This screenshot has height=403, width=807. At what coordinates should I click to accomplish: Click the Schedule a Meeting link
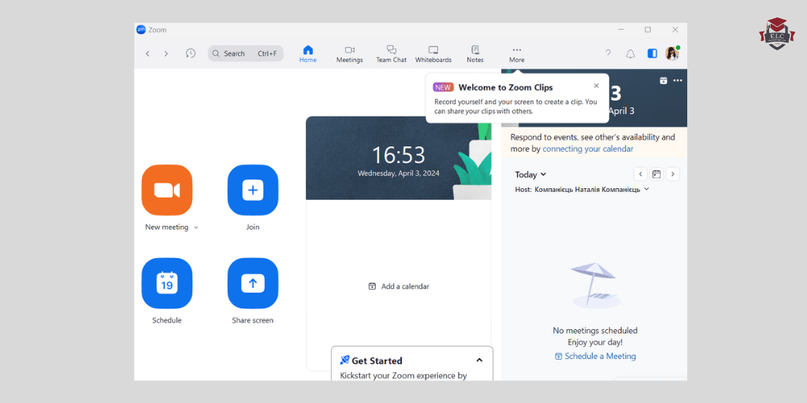(595, 357)
